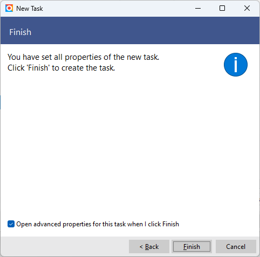Cancel the new task wizard

[236, 247]
